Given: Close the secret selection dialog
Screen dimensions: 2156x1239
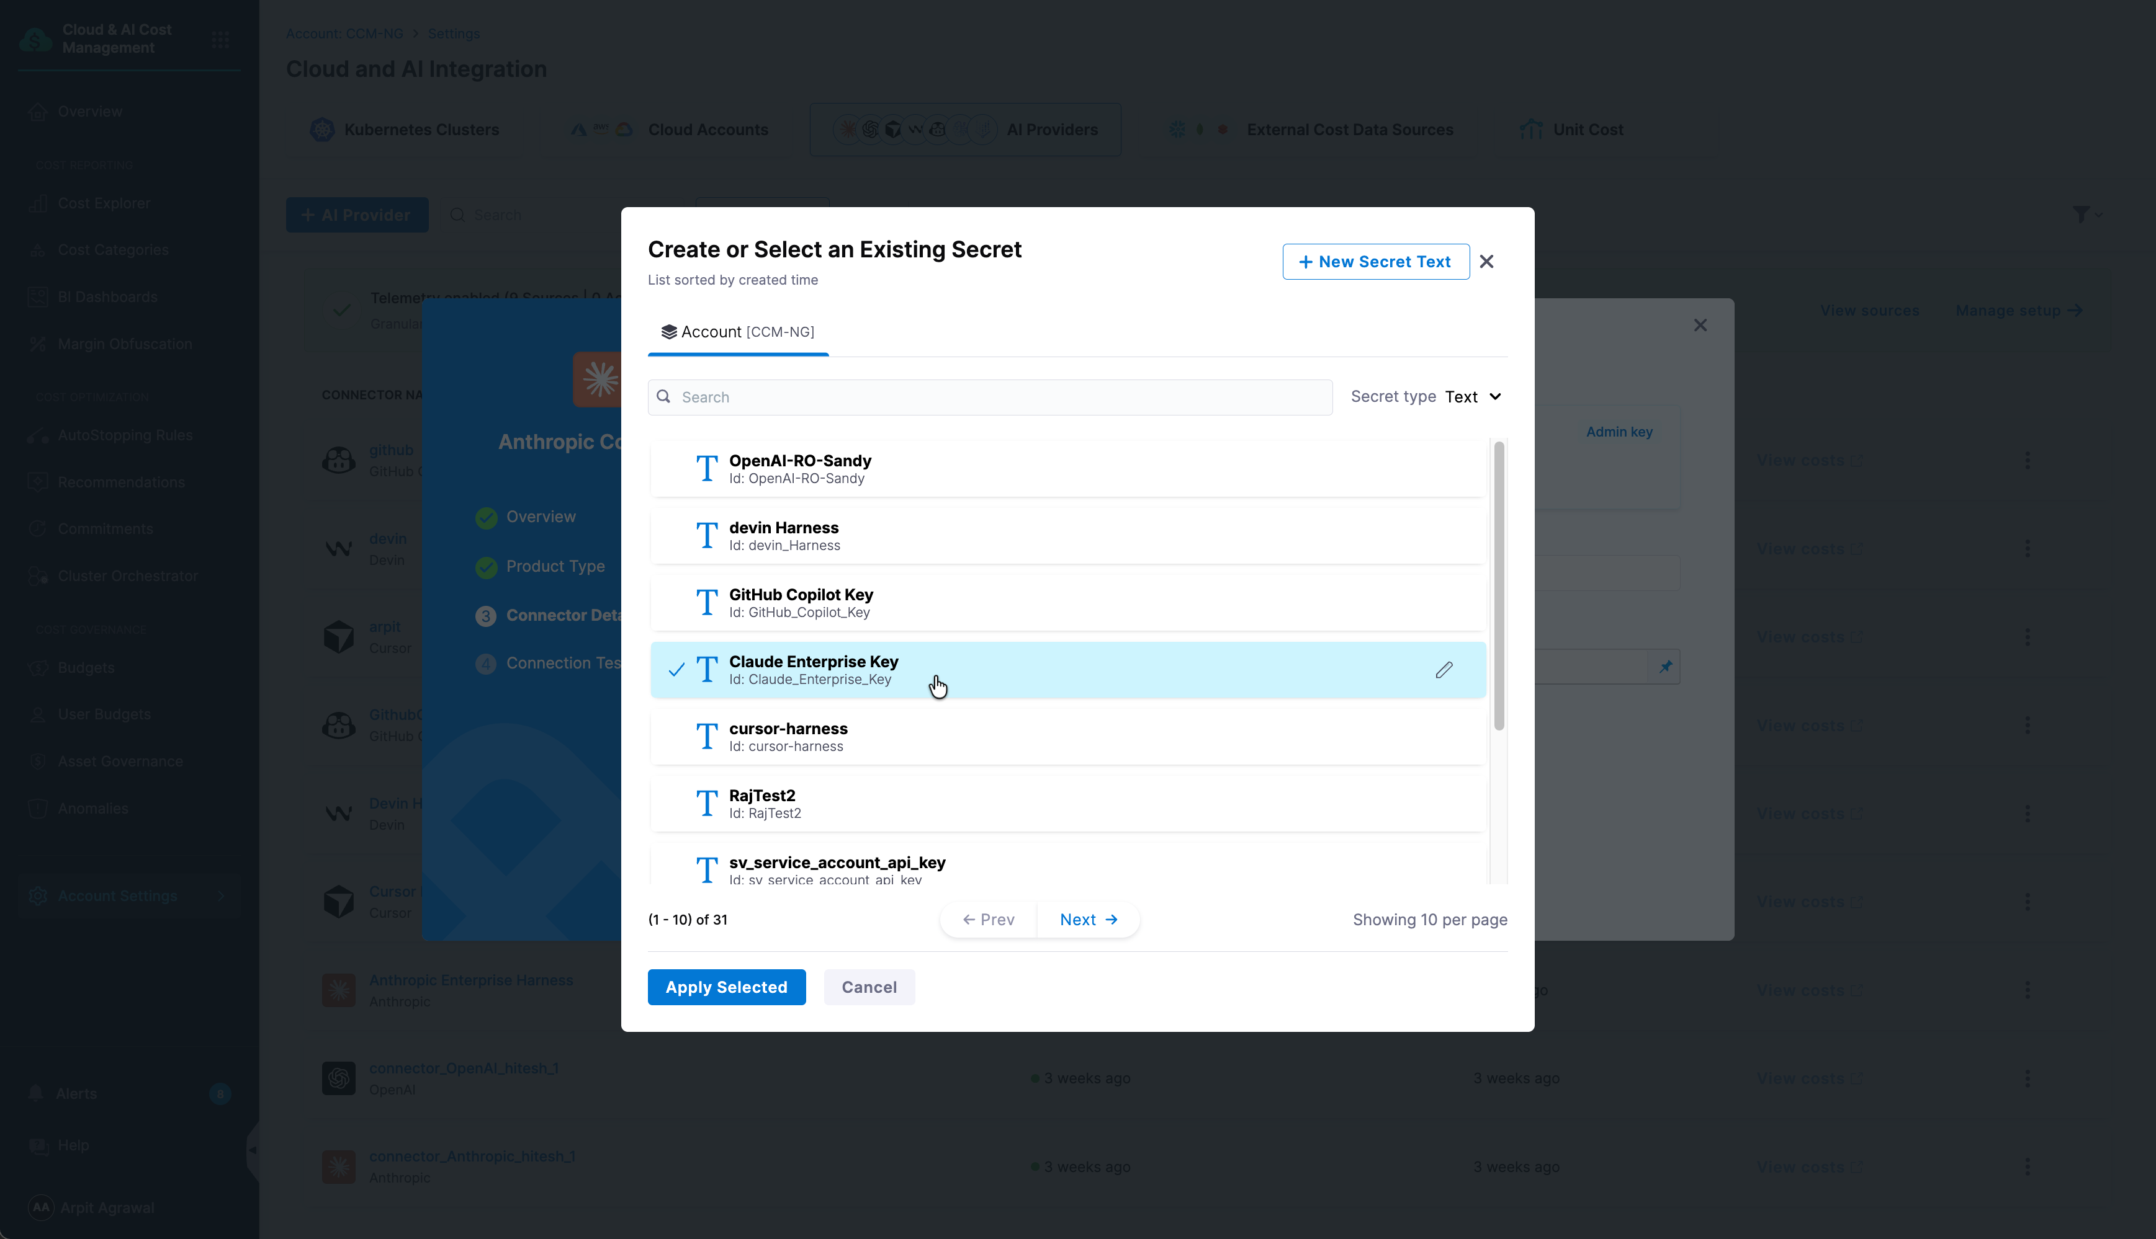Looking at the screenshot, I should tap(1487, 262).
